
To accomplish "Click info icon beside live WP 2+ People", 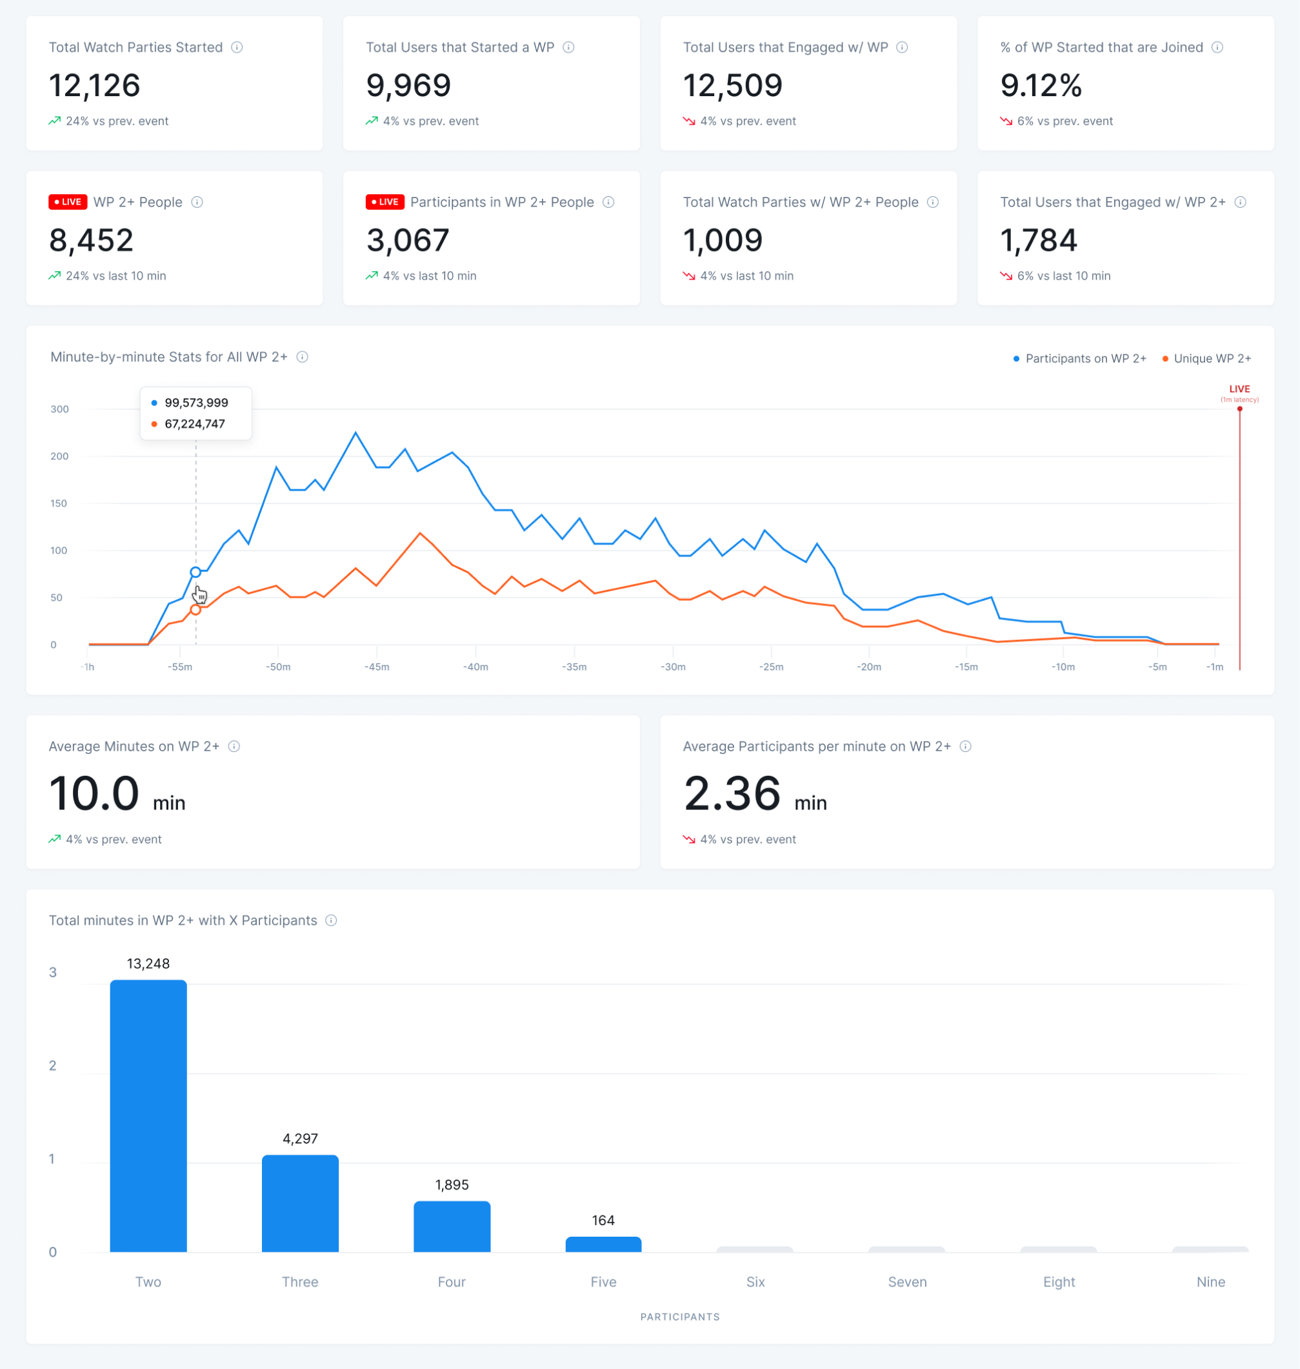I will 197,202.
